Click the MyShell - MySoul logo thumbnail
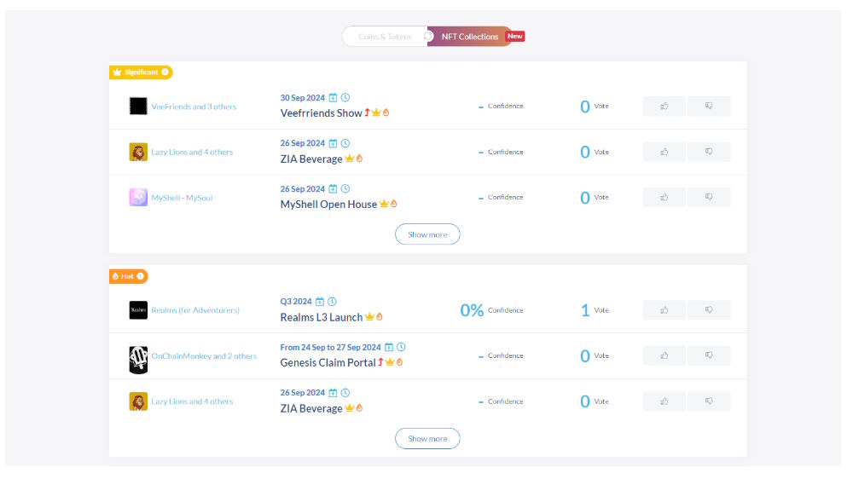This screenshot has height=479, width=853. (x=138, y=198)
